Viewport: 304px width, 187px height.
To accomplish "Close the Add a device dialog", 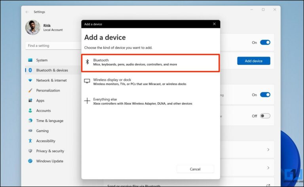I will click(214, 24).
